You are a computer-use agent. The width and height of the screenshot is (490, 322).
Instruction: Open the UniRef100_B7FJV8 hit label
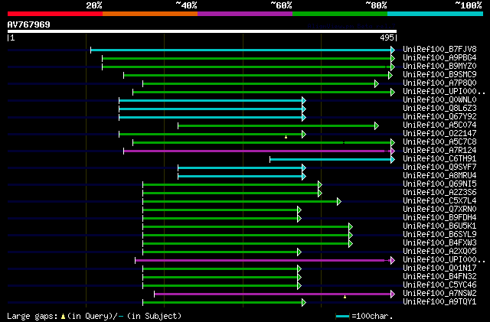coord(439,50)
